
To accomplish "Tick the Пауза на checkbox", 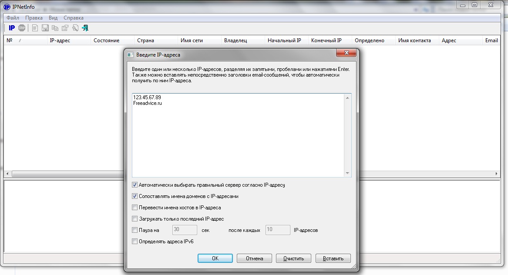I will pyautogui.click(x=135, y=230).
